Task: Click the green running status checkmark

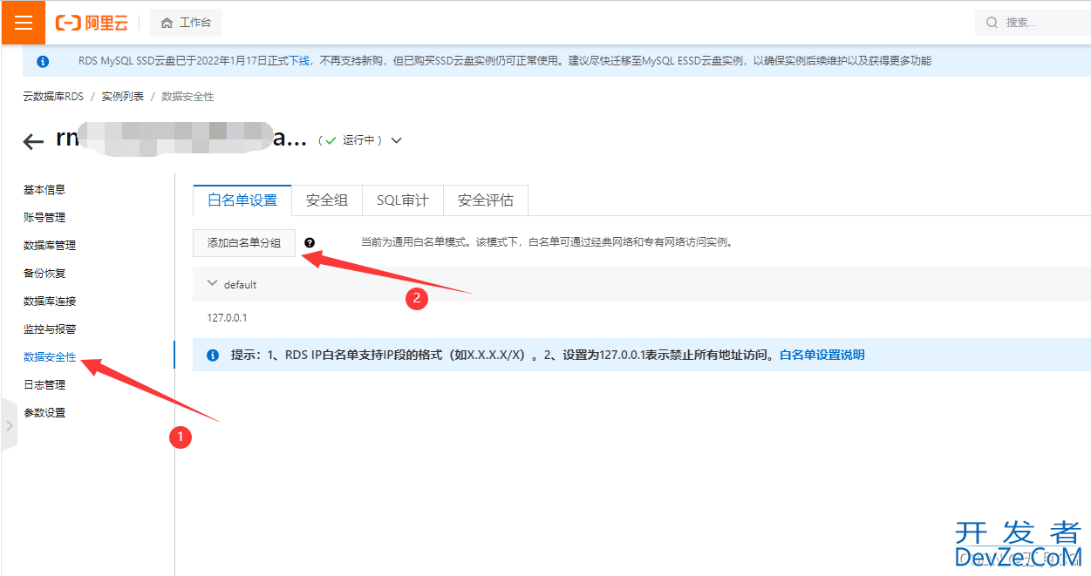Action: pos(330,140)
